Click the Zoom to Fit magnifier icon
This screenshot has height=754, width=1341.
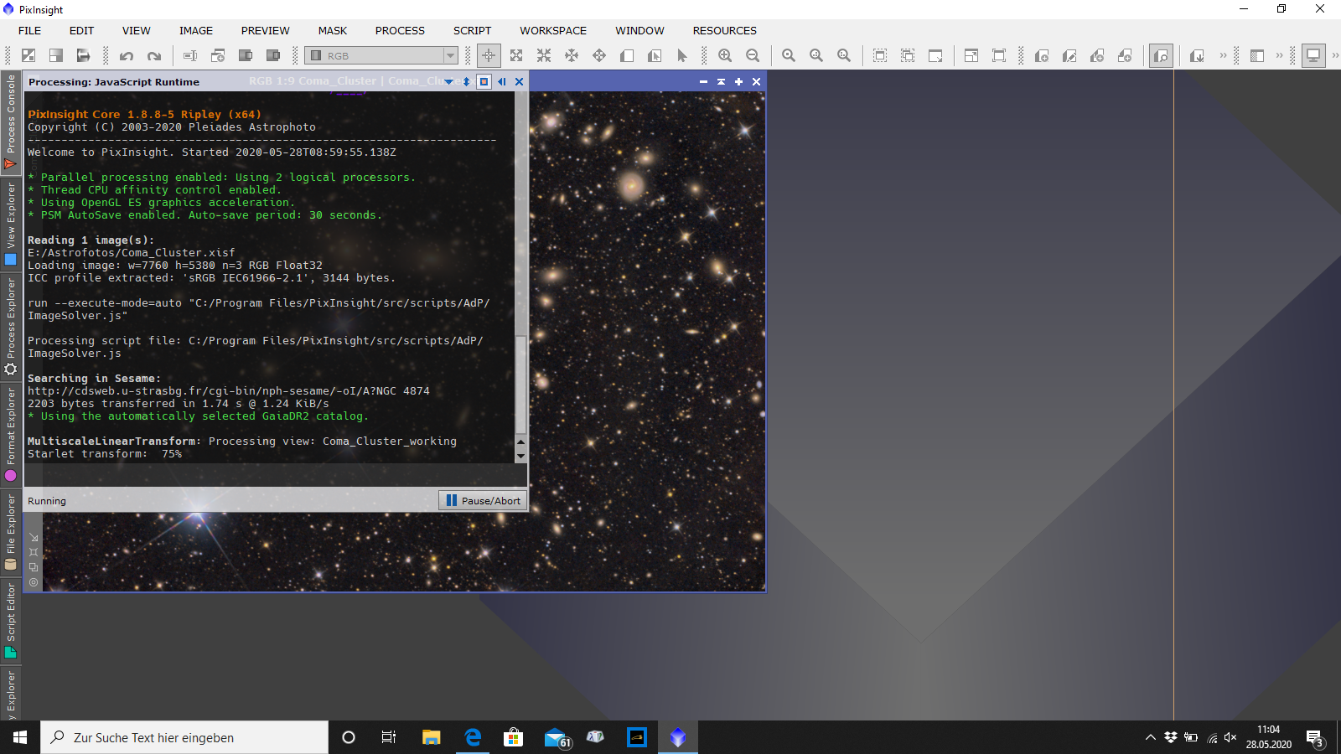816,55
